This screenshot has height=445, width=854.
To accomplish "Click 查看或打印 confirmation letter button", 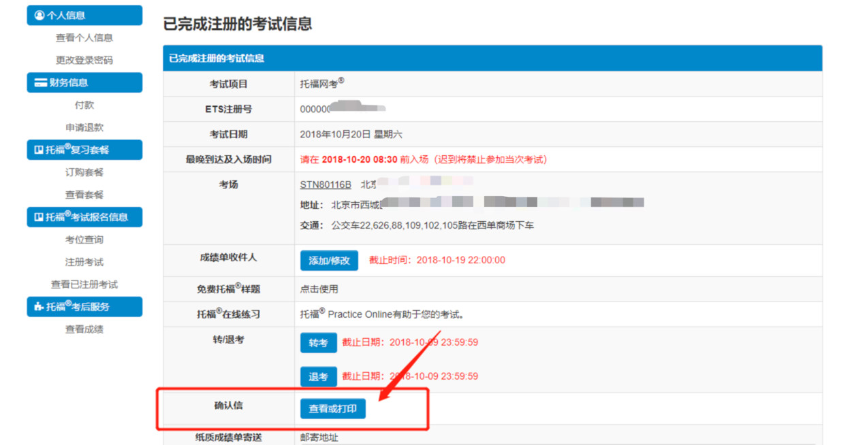I will pos(333,409).
